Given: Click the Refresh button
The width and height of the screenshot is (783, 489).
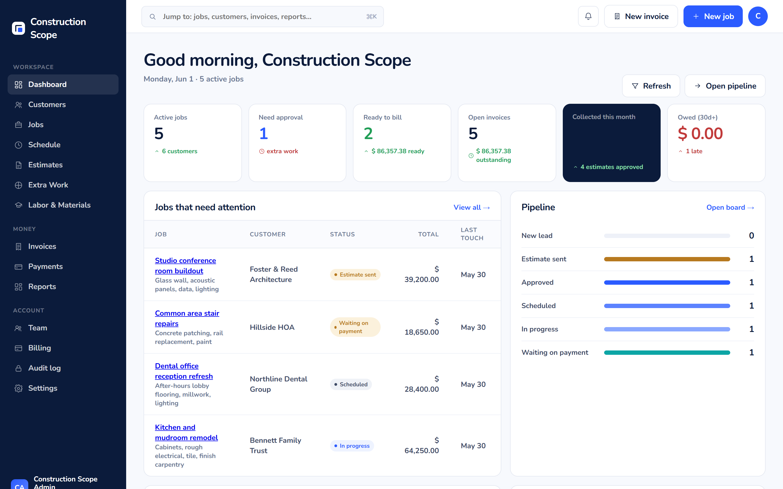Looking at the screenshot, I should [x=651, y=86].
